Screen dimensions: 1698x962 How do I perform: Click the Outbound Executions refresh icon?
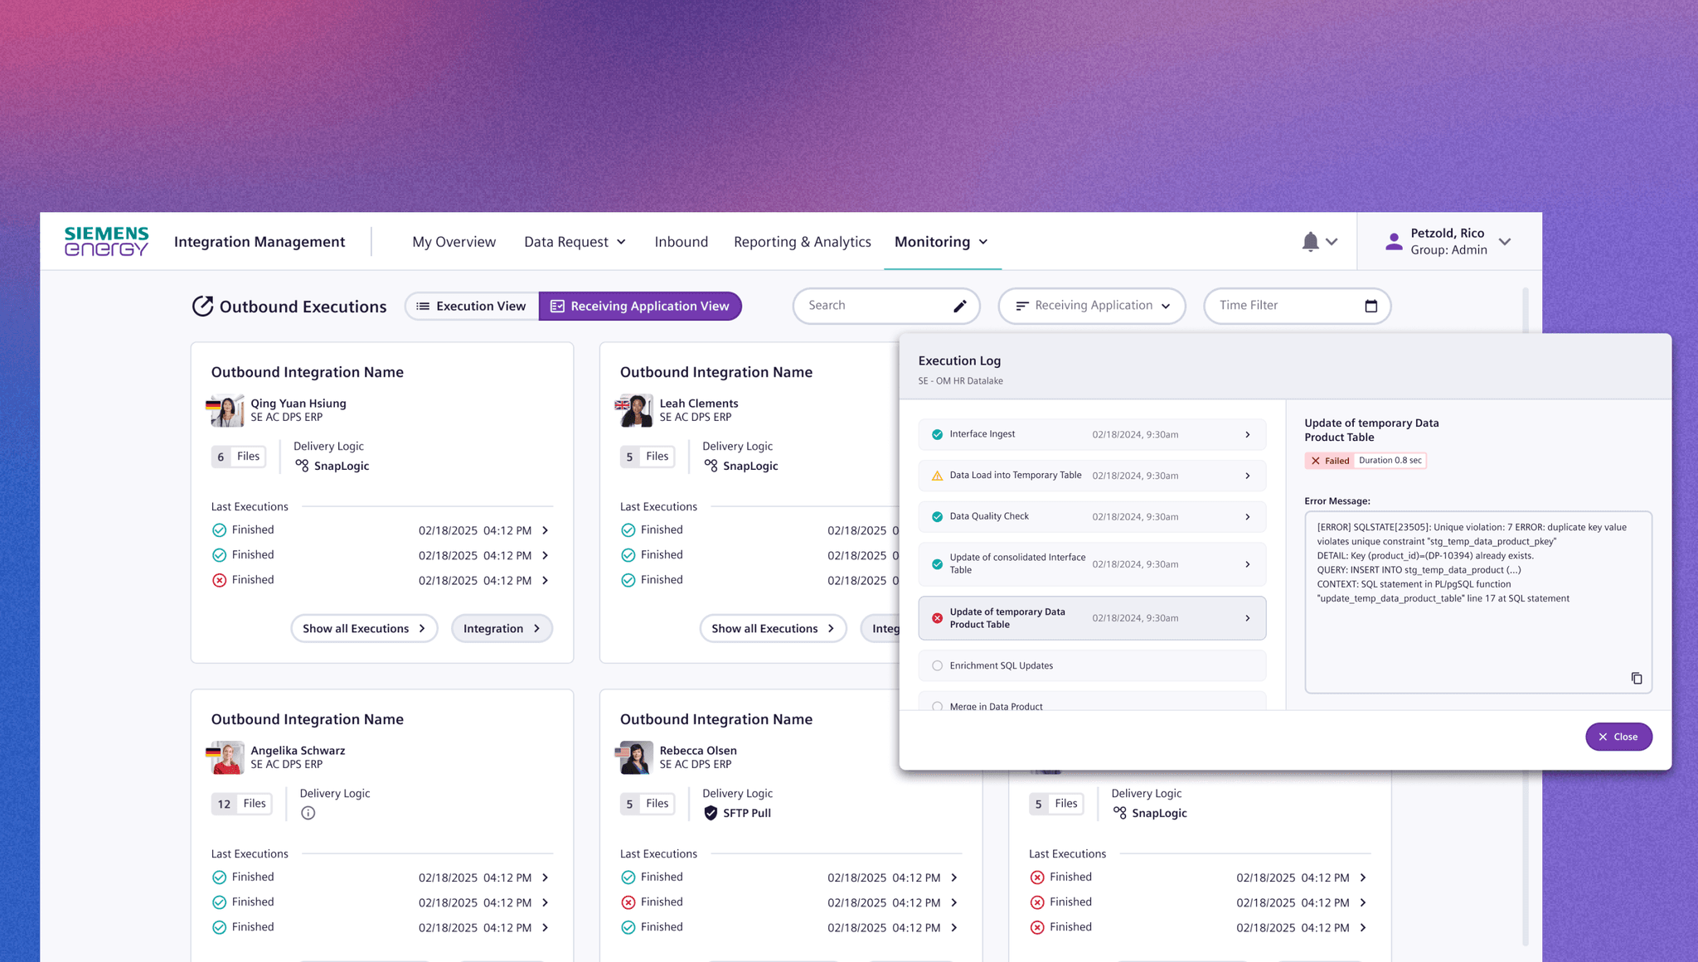pos(202,307)
